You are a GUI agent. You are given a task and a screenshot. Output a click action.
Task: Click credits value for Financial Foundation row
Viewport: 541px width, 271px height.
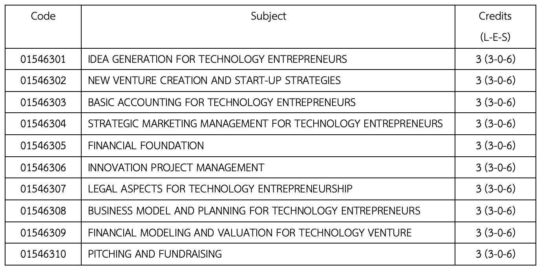pyautogui.click(x=495, y=146)
